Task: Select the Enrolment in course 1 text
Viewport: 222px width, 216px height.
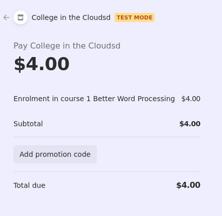Action: (52, 99)
